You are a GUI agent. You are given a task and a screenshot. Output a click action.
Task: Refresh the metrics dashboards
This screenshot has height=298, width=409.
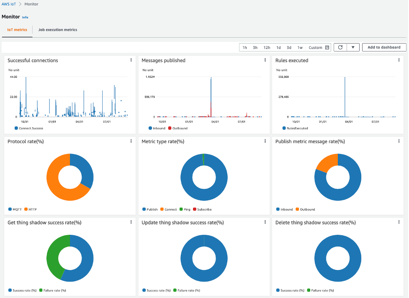point(340,47)
